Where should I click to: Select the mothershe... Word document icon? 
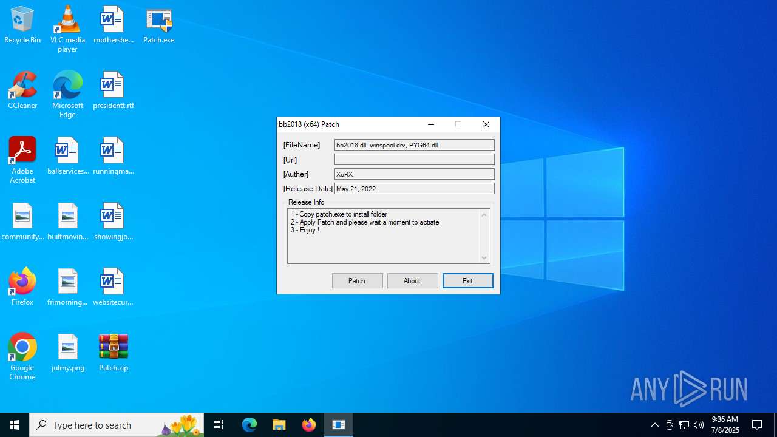pyautogui.click(x=113, y=25)
